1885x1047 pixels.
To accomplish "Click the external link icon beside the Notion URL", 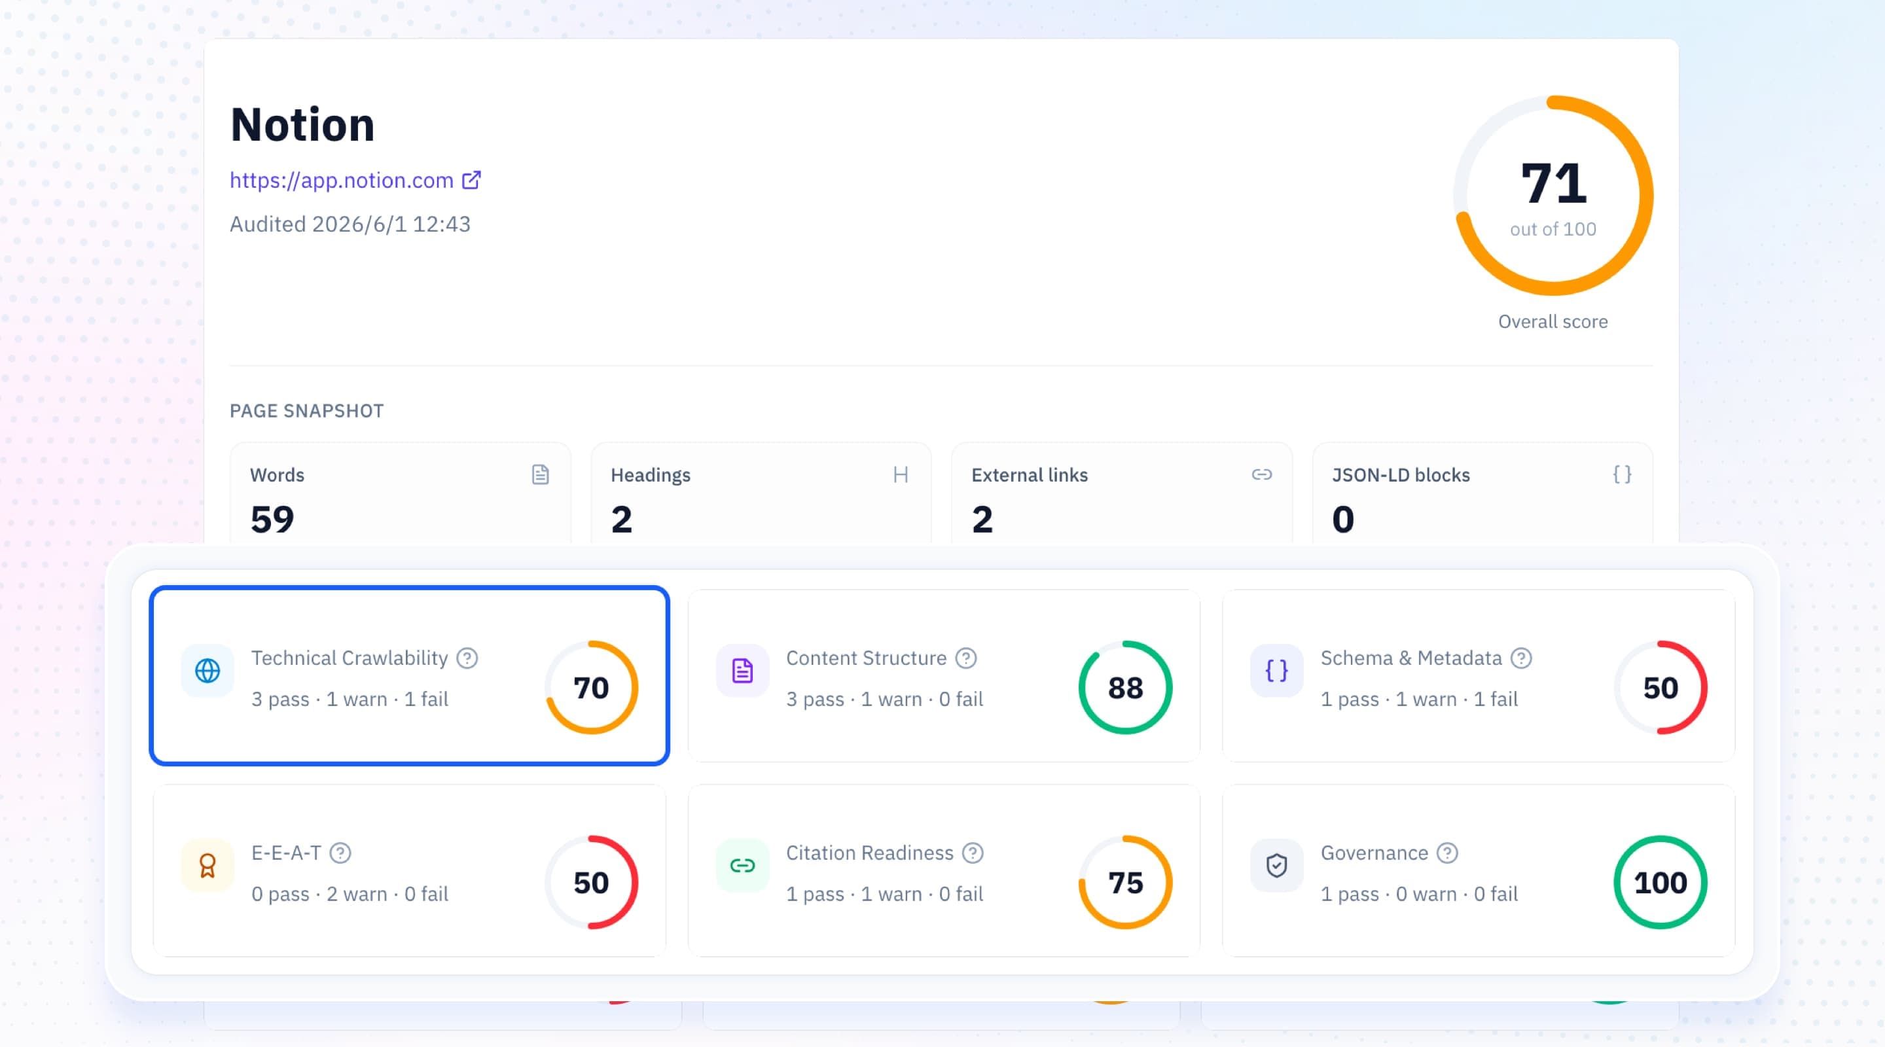I will [x=471, y=180].
